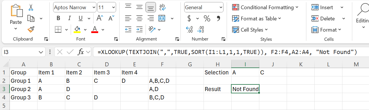Apply Comma style
The height and width of the screenshot is (110, 369).
point(218,18)
